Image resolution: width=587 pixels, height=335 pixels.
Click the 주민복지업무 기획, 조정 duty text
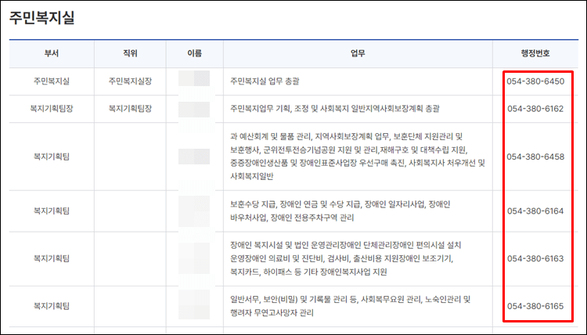tap(335, 109)
